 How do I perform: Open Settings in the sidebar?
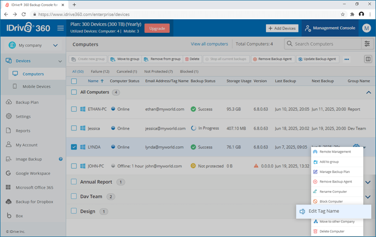pyautogui.click(x=23, y=116)
